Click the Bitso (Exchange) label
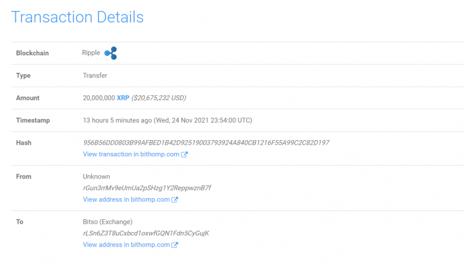466x268 pixels. click(x=108, y=221)
